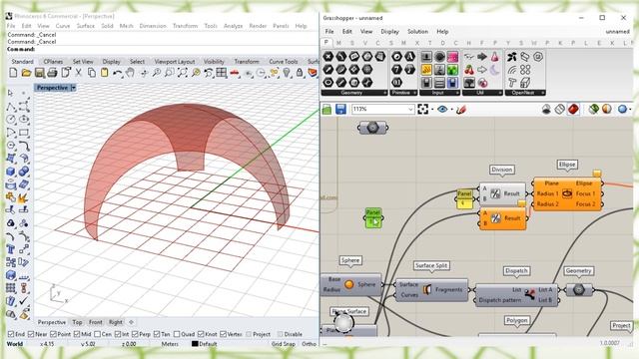
Task: Click the yellow RSS feed icon in Input panel
Action: point(426,70)
